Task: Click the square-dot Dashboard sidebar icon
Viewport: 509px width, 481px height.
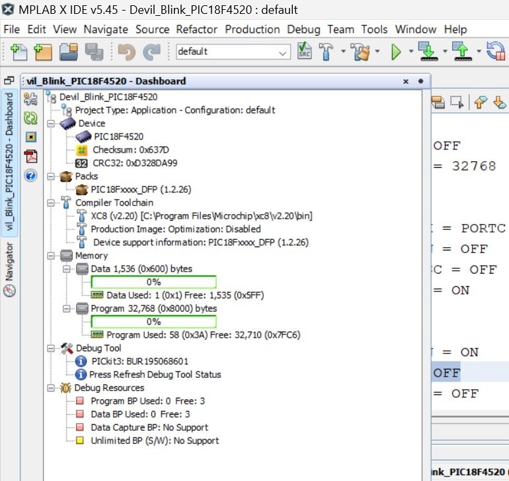Action: 31,137
